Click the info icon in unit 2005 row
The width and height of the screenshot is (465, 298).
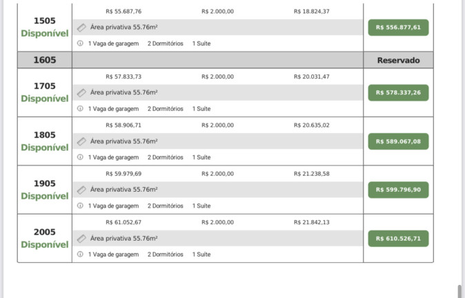point(80,254)
